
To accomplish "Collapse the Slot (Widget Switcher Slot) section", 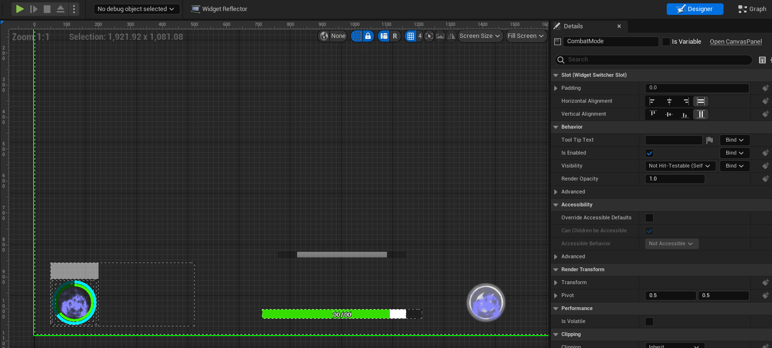I will (x=556, y=75).
